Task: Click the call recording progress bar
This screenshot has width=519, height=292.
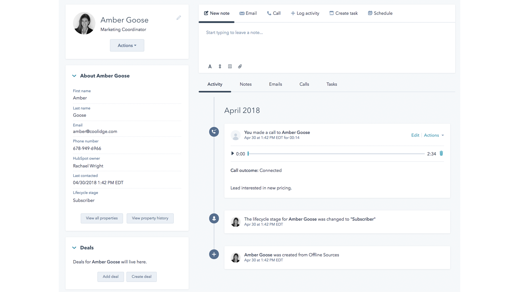Action: coord(336,153)
